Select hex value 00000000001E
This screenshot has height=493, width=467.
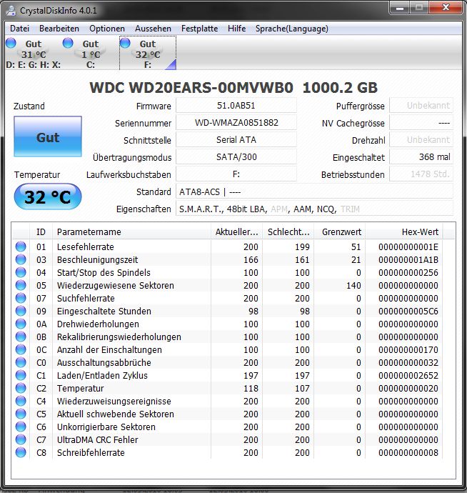[408, 246]
